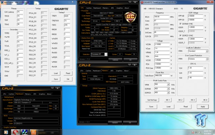The image size is (215, 135).
Task: Click the TWR timing field
Action: 20,42
